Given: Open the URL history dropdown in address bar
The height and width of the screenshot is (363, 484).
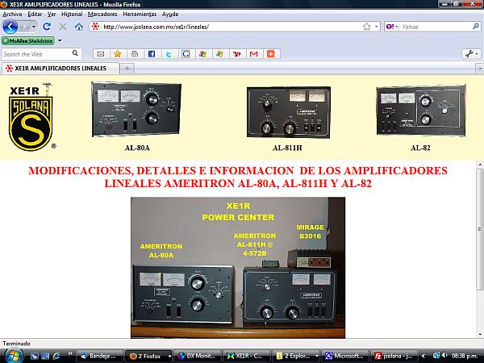Looking at the screenshot, I should 378,27.
